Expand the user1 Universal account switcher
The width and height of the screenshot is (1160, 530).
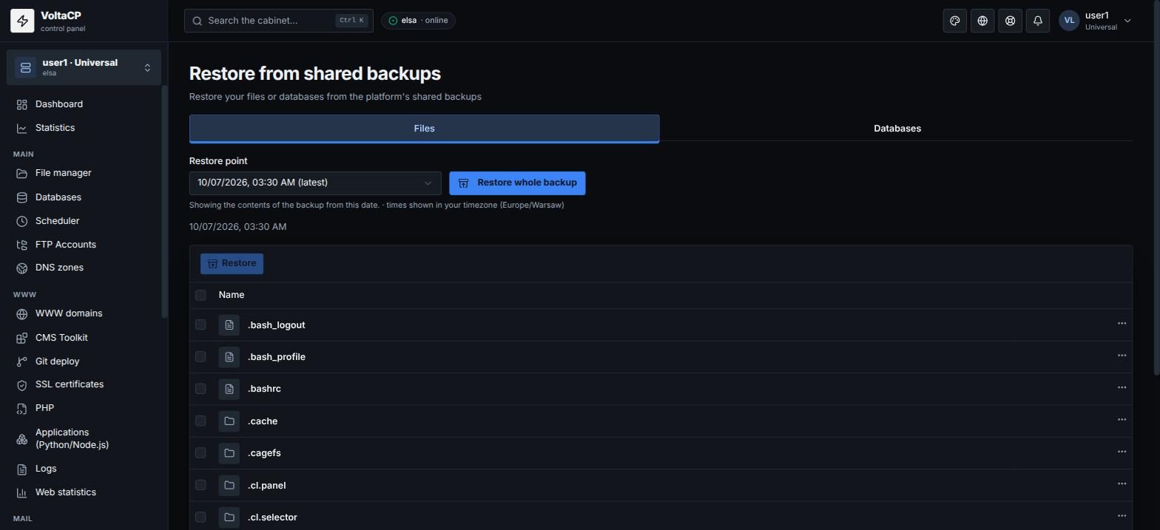84,67
